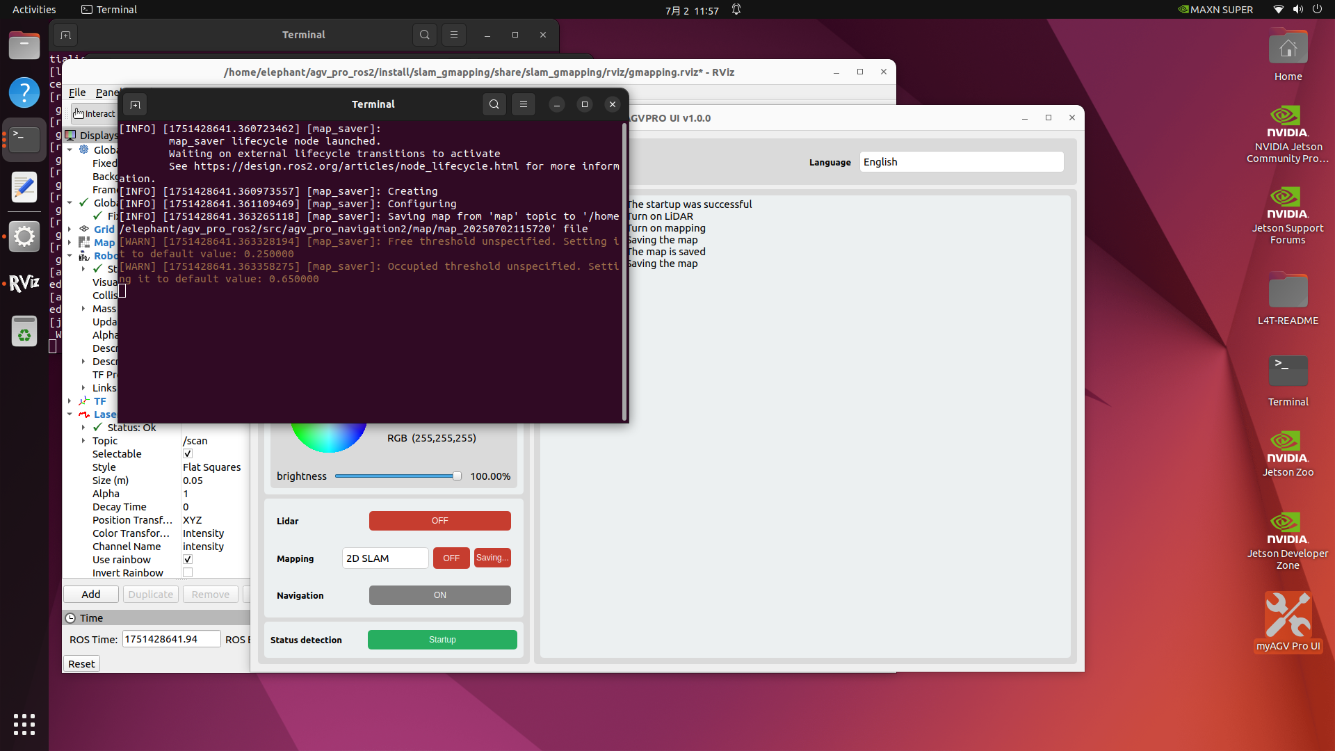Open the File menu in RViz
This screenshot has width=1335, height=751.
(77, 92)
